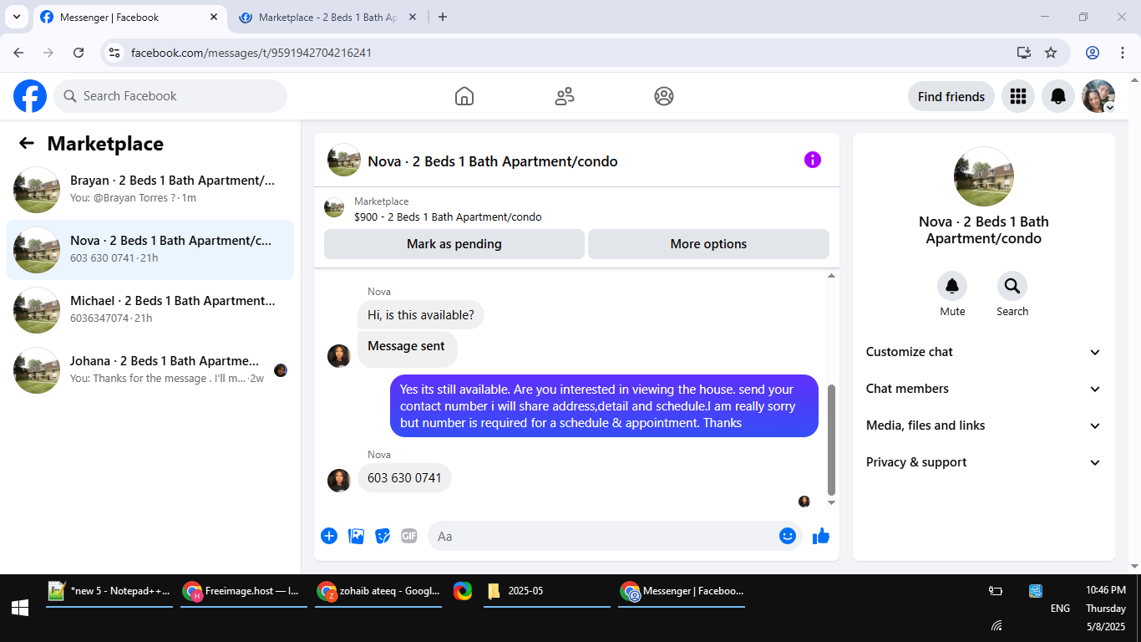
Task: Click Nova's avatar beside the phone number message
Action: point(338,480)
